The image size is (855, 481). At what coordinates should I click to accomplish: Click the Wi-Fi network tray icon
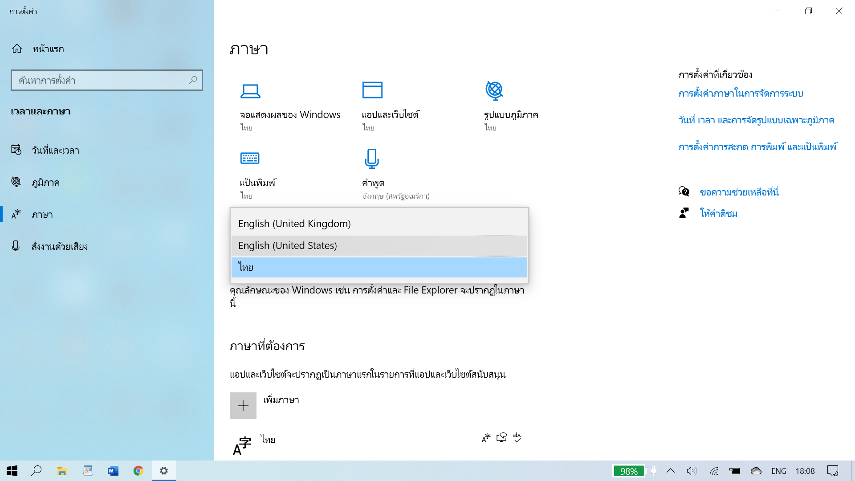tap(714, 471)
